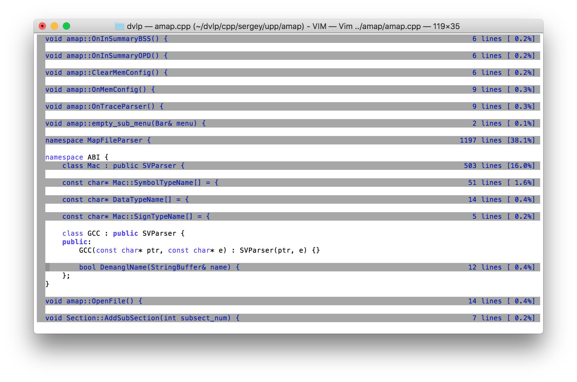Click the namespace ABI declaration line
Screen dimensions: 577x382
[77, 157]
